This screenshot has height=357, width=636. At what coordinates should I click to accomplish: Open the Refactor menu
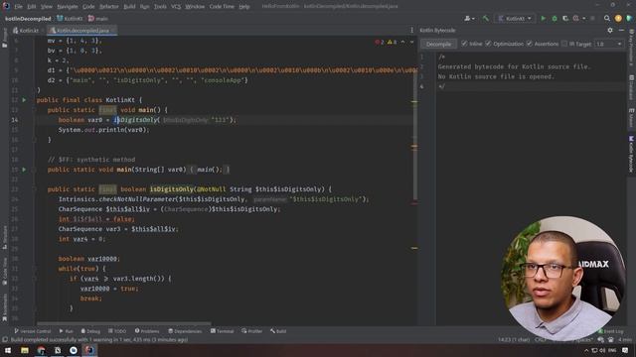point(108,7)
